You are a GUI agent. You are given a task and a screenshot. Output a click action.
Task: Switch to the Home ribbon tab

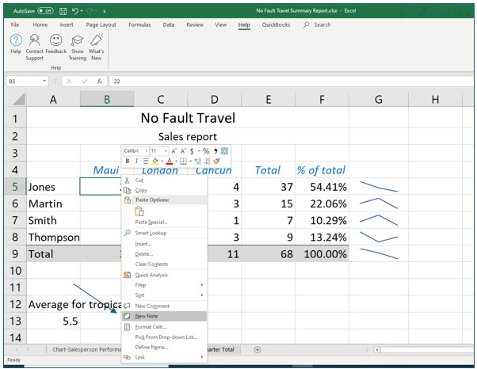click(40, 25)
